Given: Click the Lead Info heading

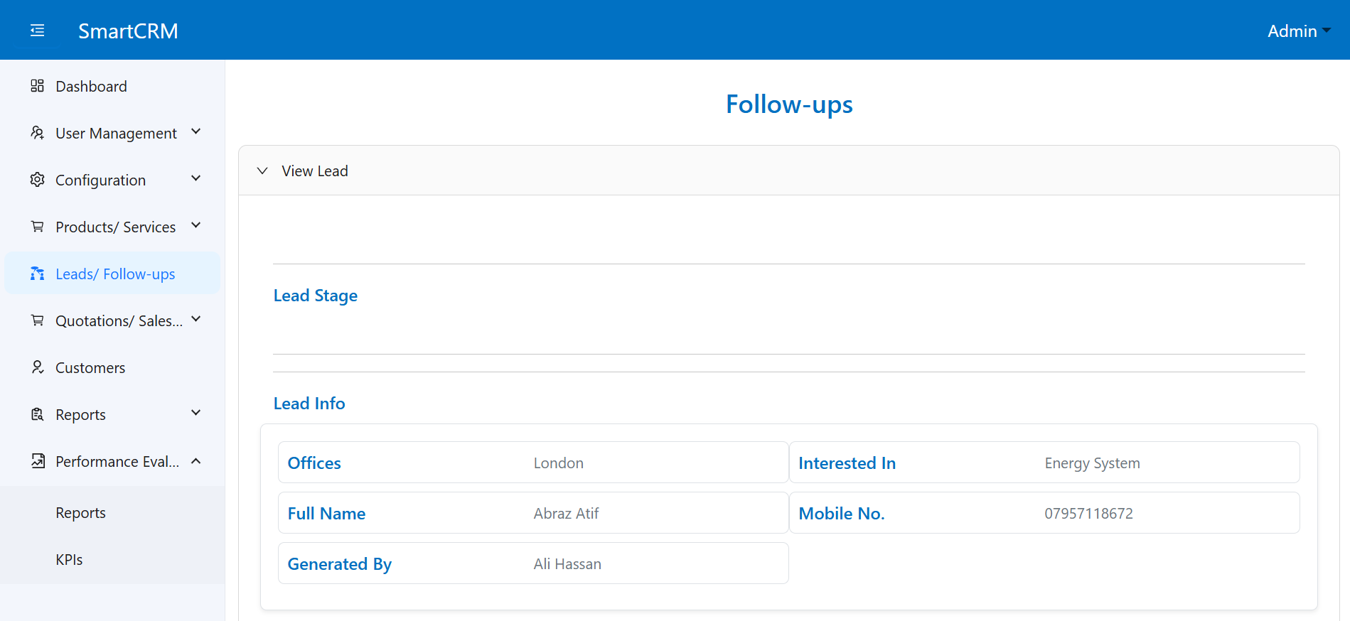Looking at the screenshot, I should coord(309,404).
